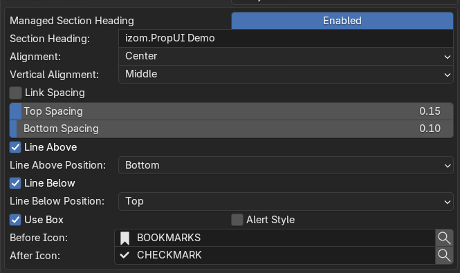
Task: Enable the Link Spacing checkbox
Action: (15, 93)
